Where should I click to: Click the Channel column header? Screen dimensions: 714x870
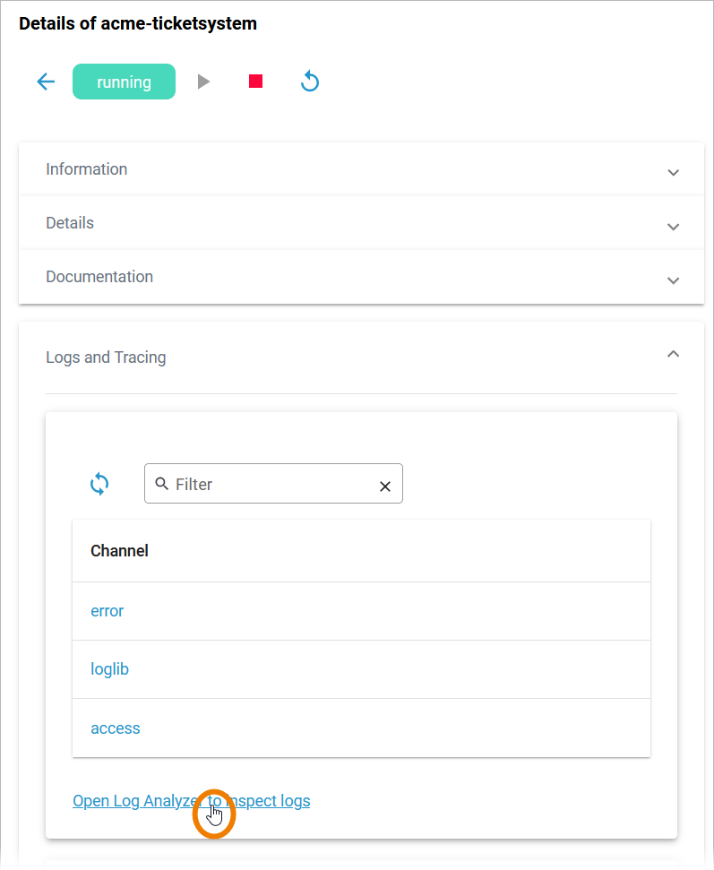click(119, 551)
